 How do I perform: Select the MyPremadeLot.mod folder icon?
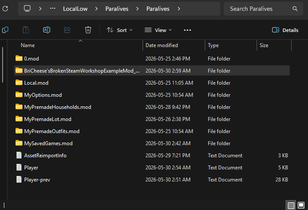19,119
